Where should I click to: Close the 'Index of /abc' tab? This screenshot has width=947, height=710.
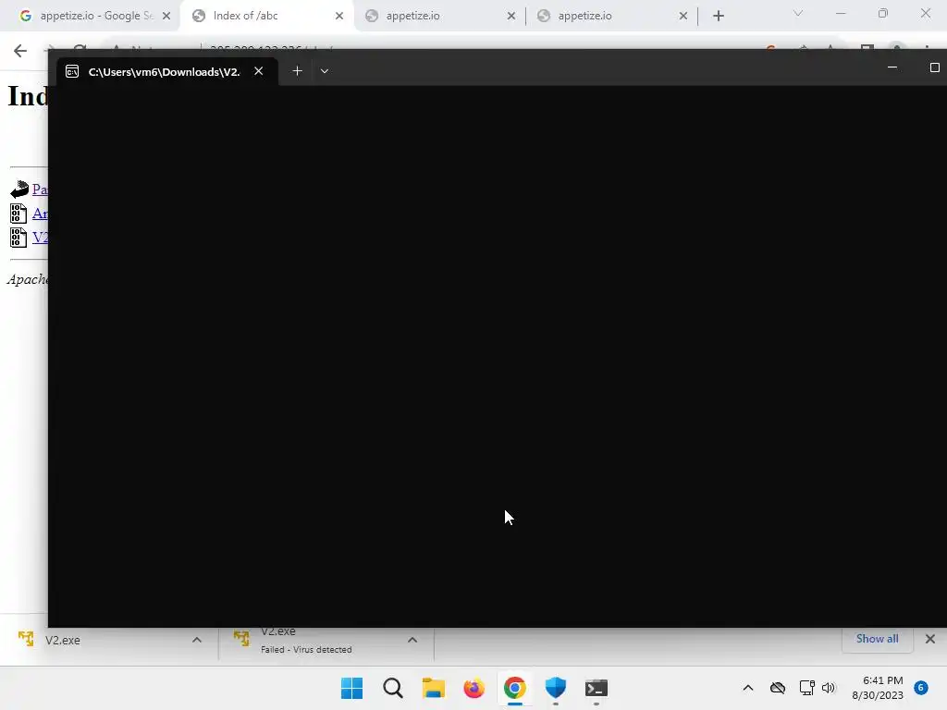pyautogui.click(x=339, y=16)
